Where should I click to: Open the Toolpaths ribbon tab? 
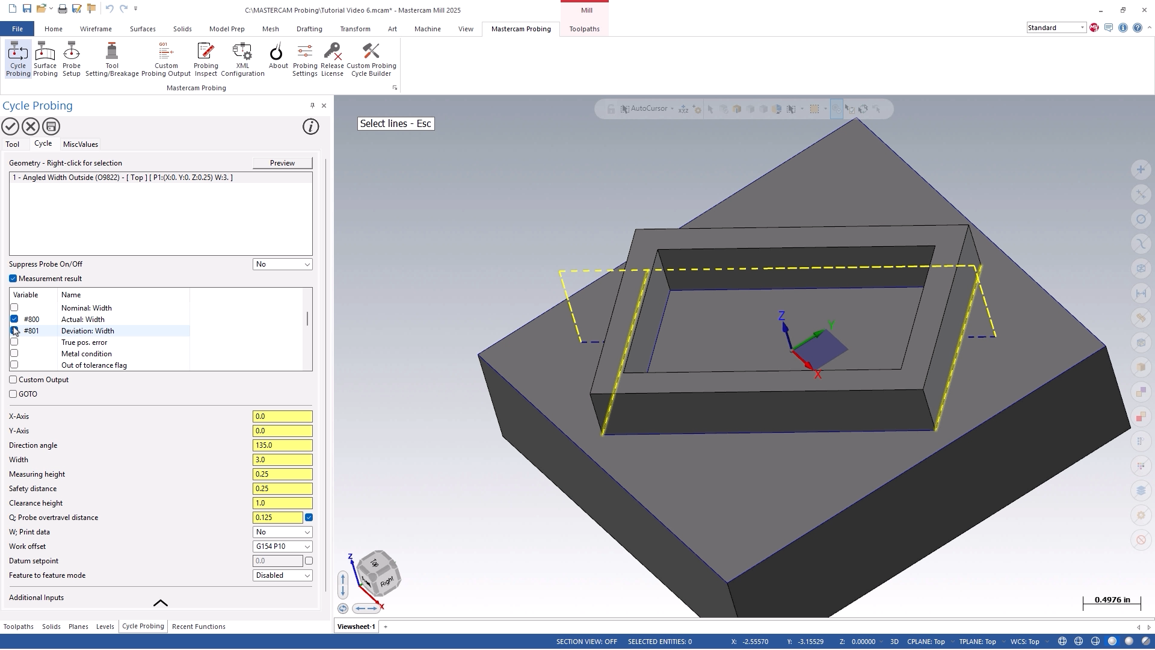click(x=584, y=29)
